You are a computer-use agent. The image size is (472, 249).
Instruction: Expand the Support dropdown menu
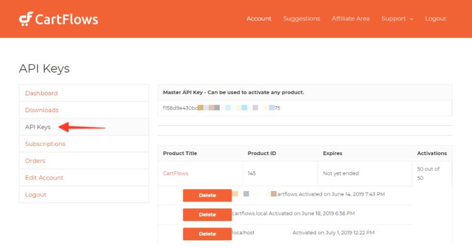pos(397,19)
